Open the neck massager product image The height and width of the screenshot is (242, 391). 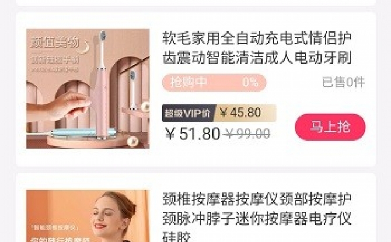88,216
